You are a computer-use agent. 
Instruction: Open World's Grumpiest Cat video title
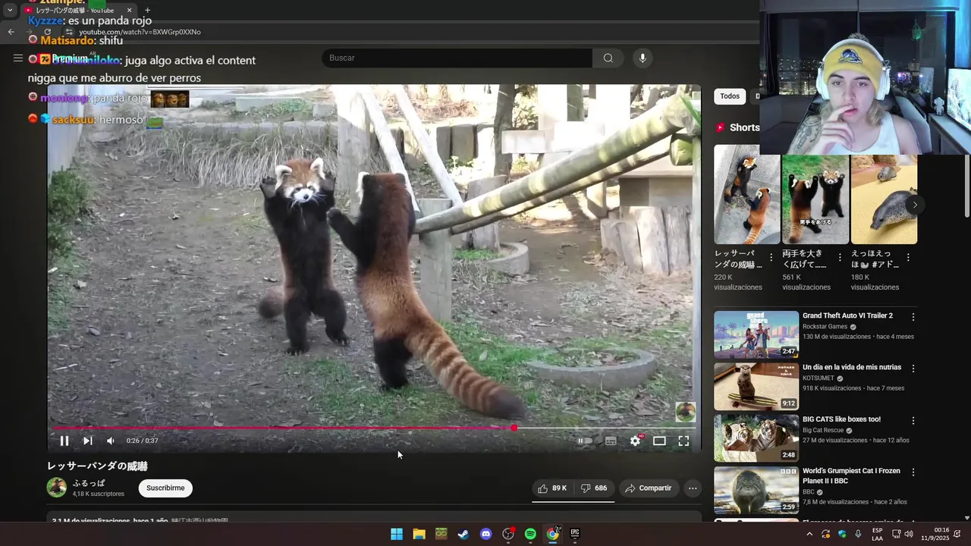[851, 475]
